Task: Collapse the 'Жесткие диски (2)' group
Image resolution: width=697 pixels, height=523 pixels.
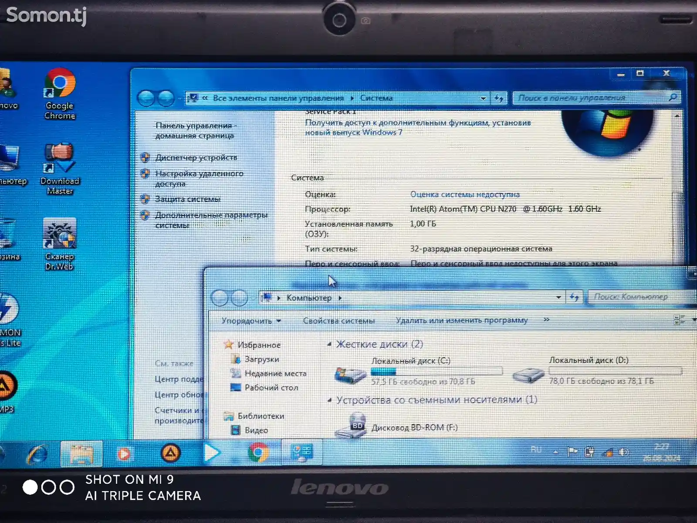Action: click(329, 344)
